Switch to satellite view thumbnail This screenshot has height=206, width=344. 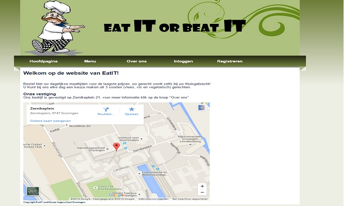pos(33,191)
